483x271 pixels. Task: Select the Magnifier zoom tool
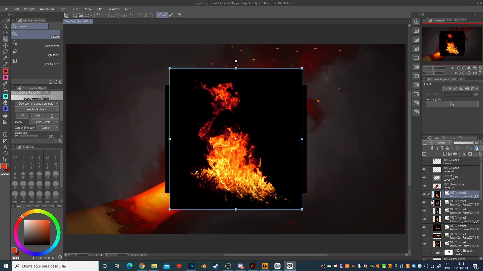tap(5, 26)
